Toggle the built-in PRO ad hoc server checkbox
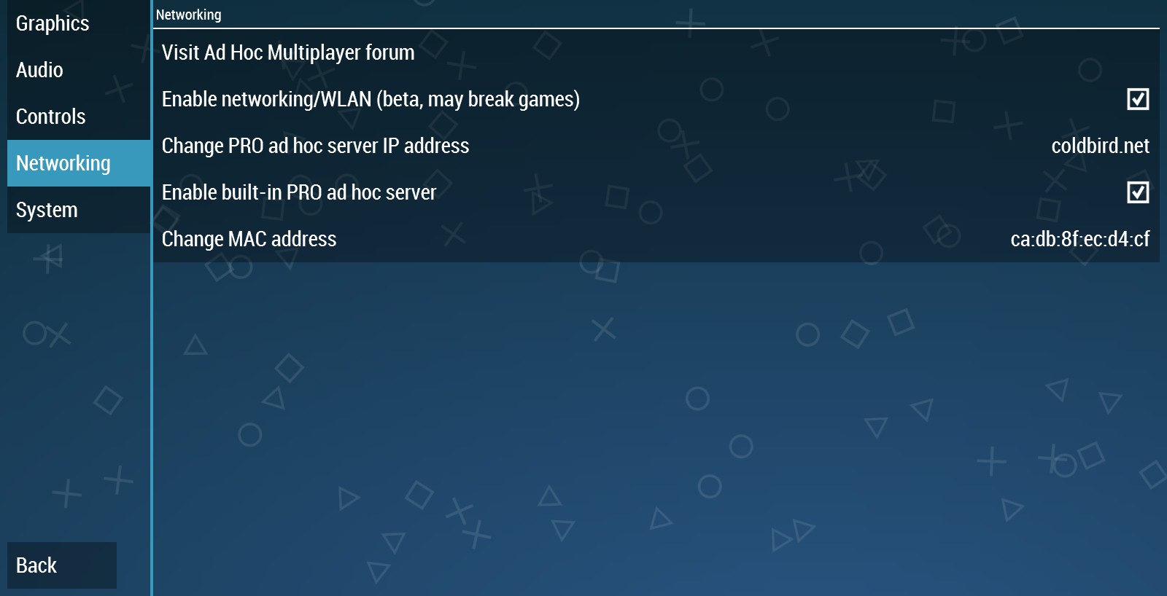Screen dimensions: 1167x596 click(1138, 192)
